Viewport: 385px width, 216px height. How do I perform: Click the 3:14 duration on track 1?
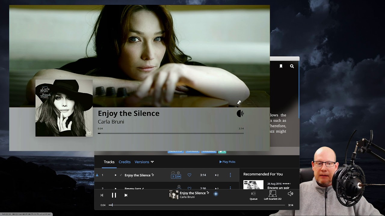[203, 175]
